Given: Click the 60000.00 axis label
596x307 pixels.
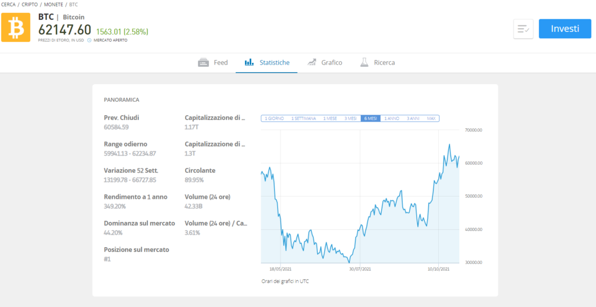Looking at the screenshot, I should (474, 163).
